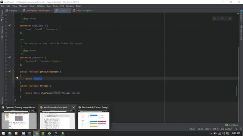Viewport: 243px width, 136px height.
Task: Close the UserProfileController.php tab
Action: (x=52, y=11)
